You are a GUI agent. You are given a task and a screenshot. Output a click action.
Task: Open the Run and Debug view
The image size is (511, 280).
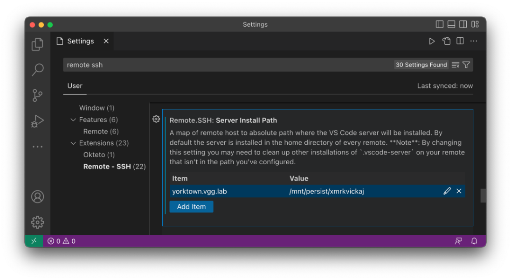tap(37, 121)
